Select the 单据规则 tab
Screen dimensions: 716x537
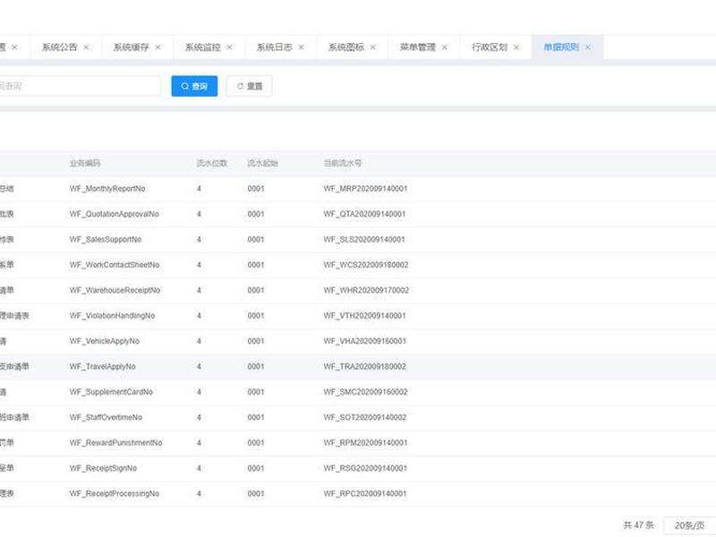tap(561, 47)
